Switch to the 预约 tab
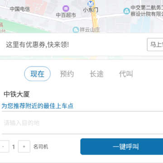The width and height of the screenshot is (163, 163). pos(67,74)
